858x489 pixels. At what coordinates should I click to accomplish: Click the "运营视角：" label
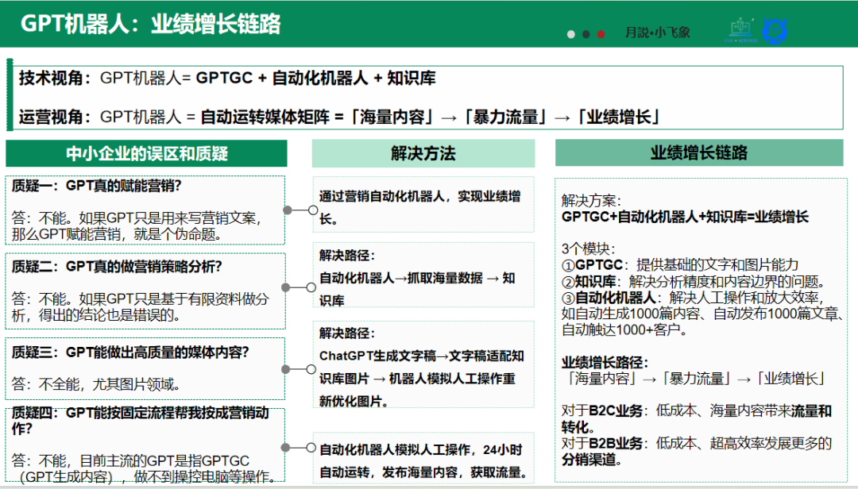click(56, 117)
